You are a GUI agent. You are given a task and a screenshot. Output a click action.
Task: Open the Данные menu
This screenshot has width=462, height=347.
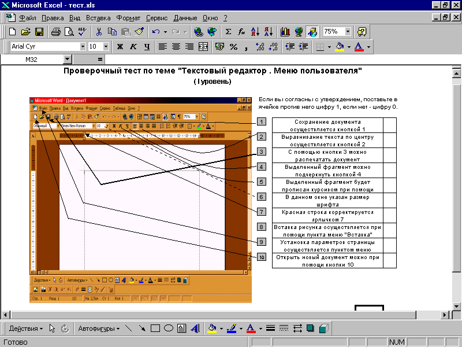click(x=185, y=18)
